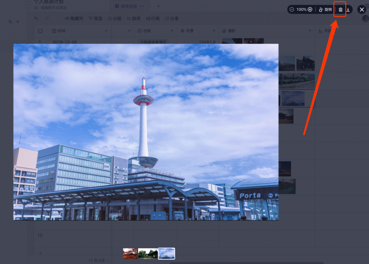Viewport: 369px width, 264px height.
Task: Zoom out the image preview
Action: (292, 9)
